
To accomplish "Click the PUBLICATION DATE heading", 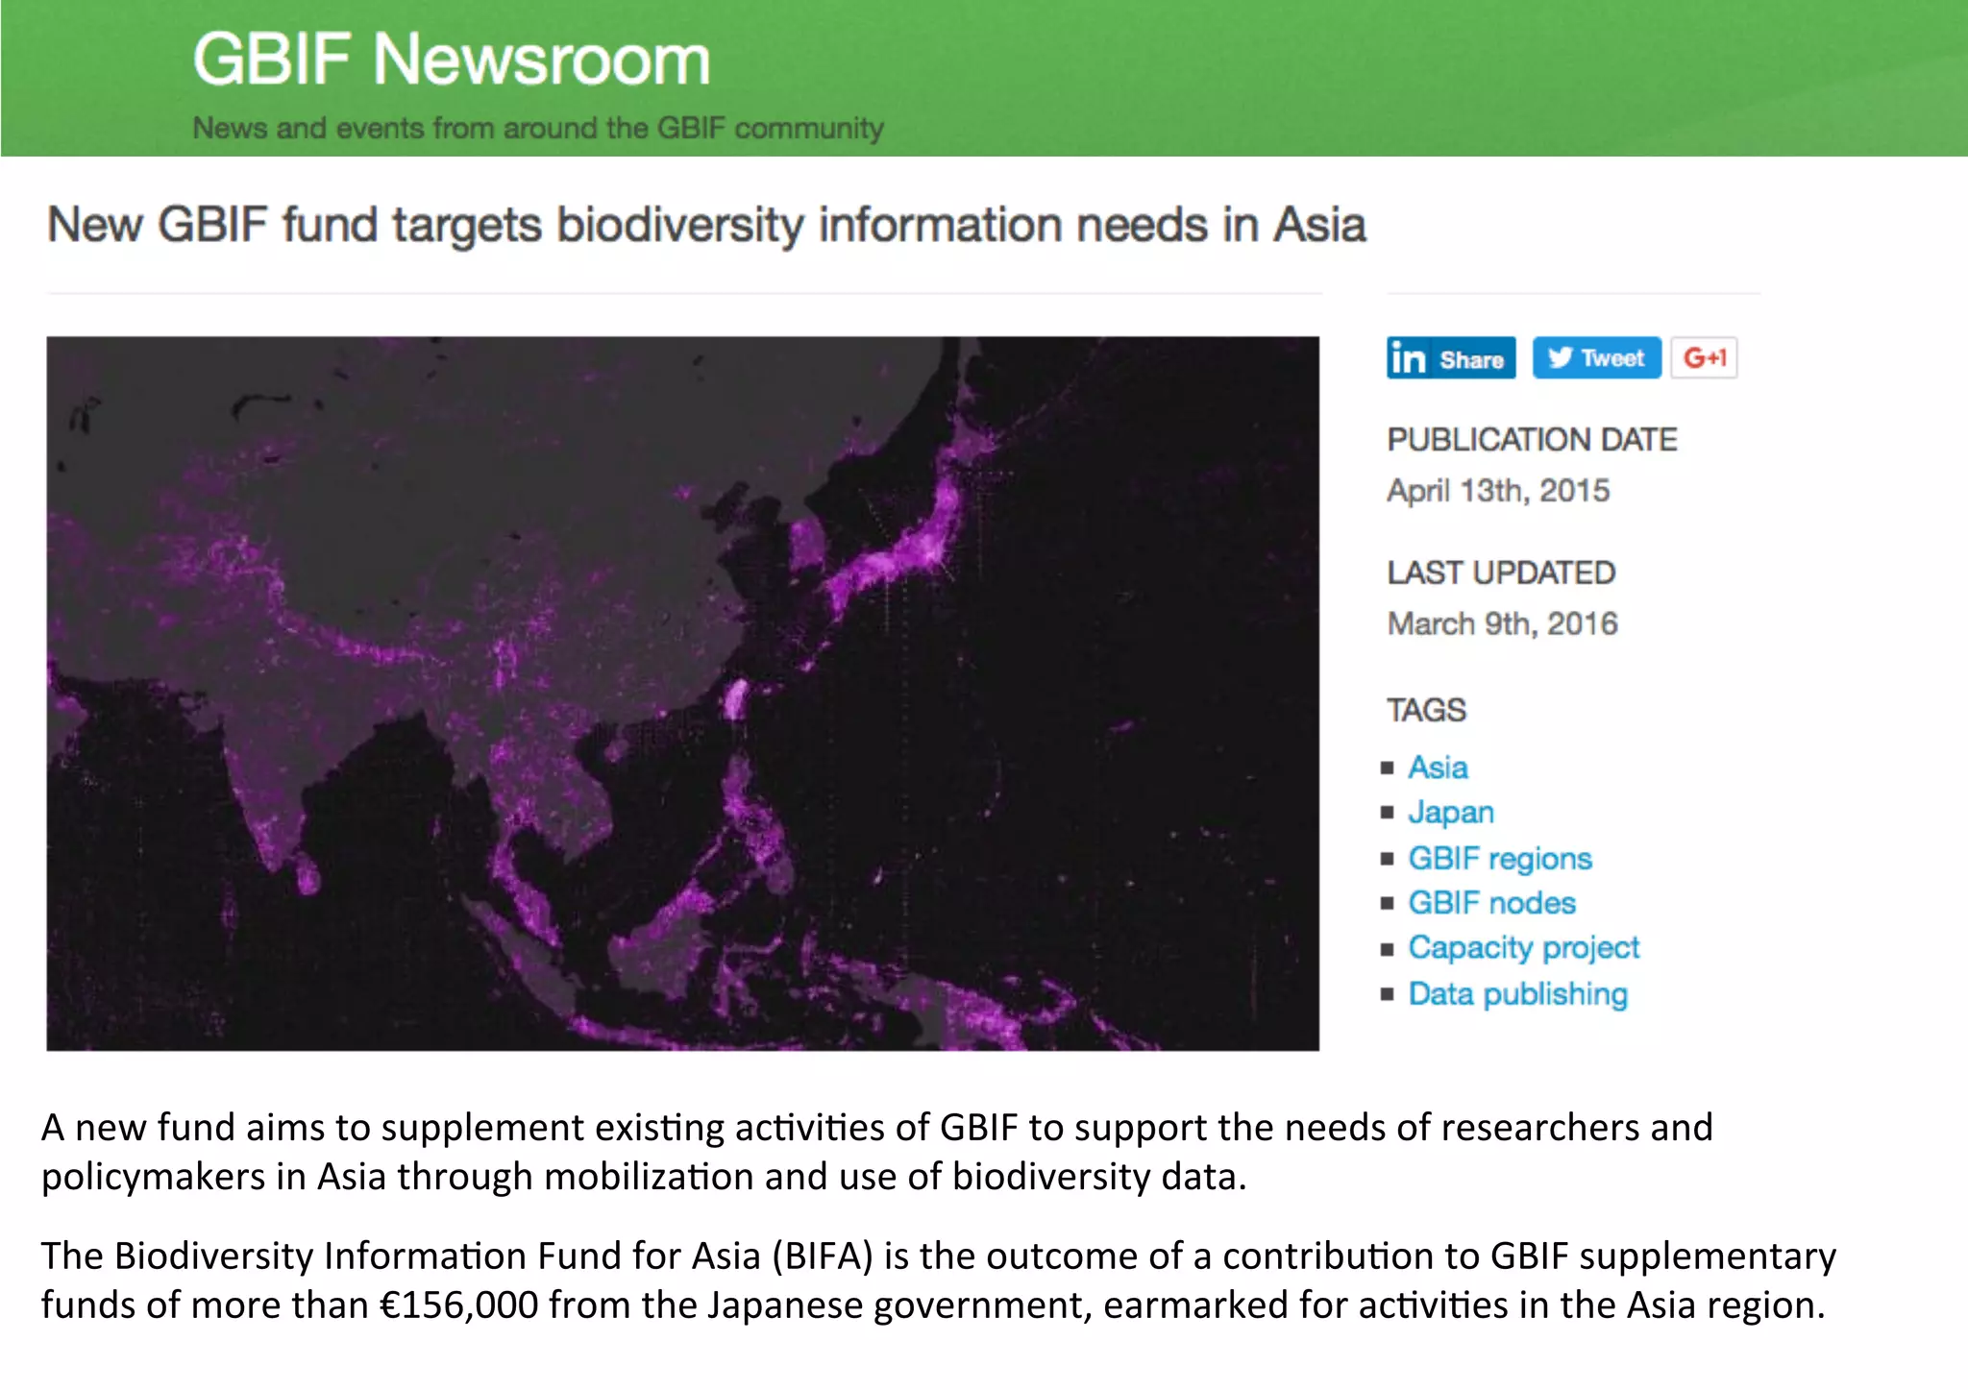I will pos(1532,440).
